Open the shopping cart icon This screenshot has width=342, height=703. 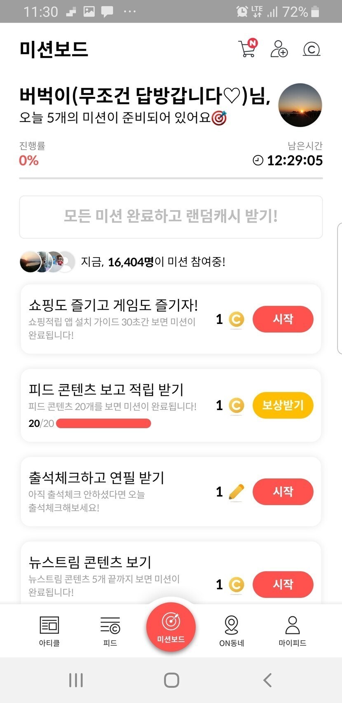coord(247,49)
